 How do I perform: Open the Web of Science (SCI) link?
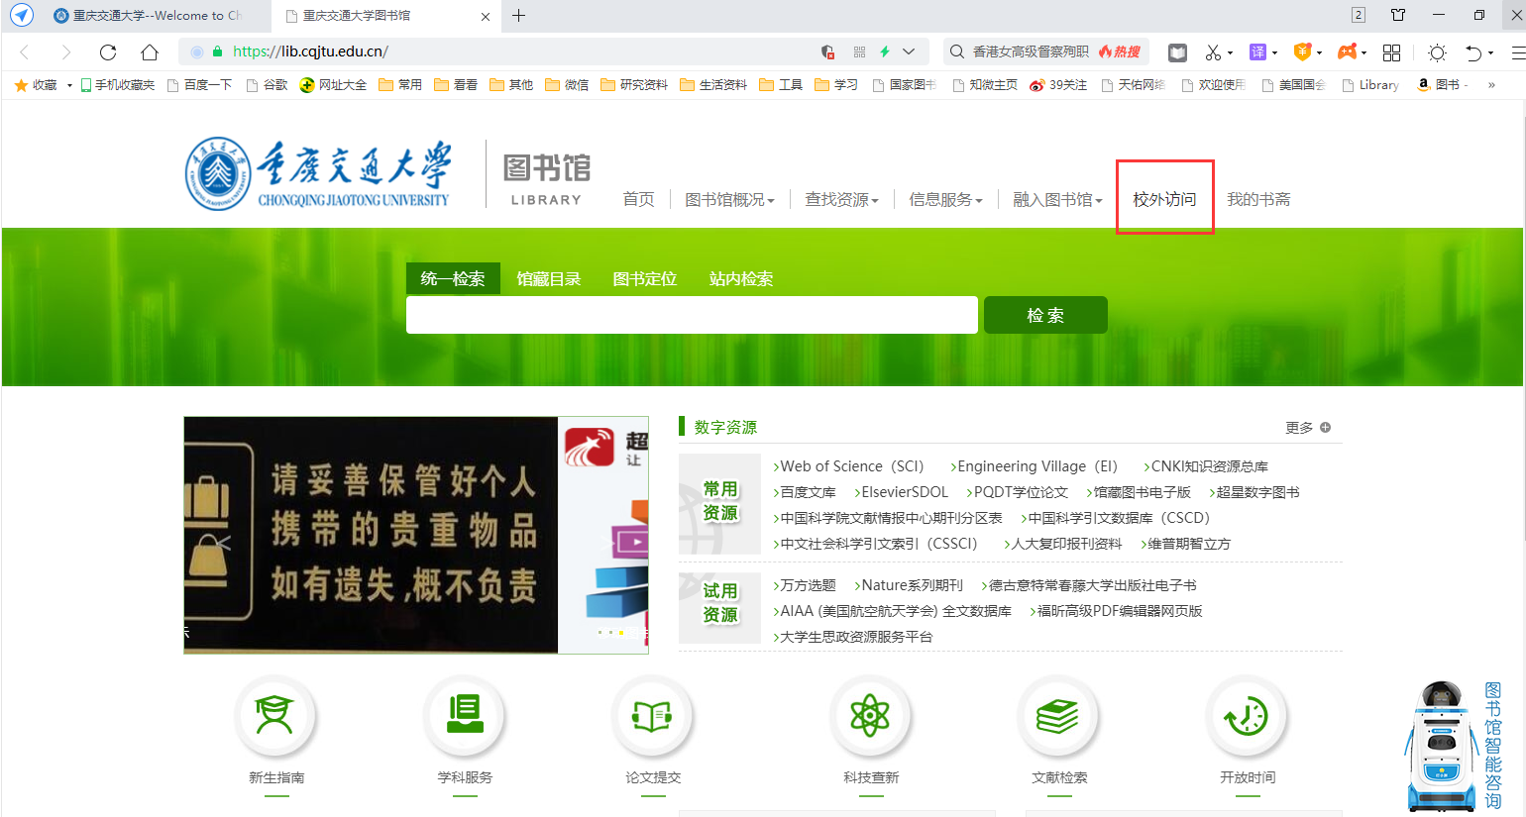click(851, 466)
